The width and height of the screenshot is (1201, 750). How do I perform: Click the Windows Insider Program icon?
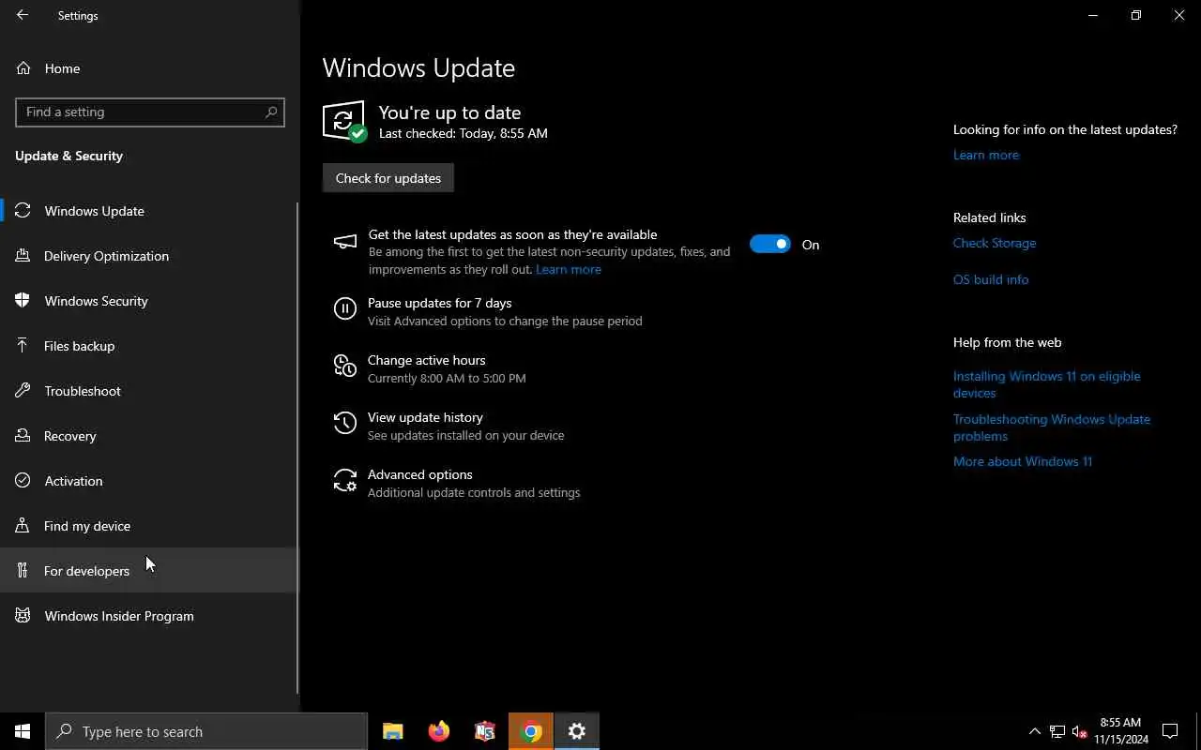click(23, 616)
